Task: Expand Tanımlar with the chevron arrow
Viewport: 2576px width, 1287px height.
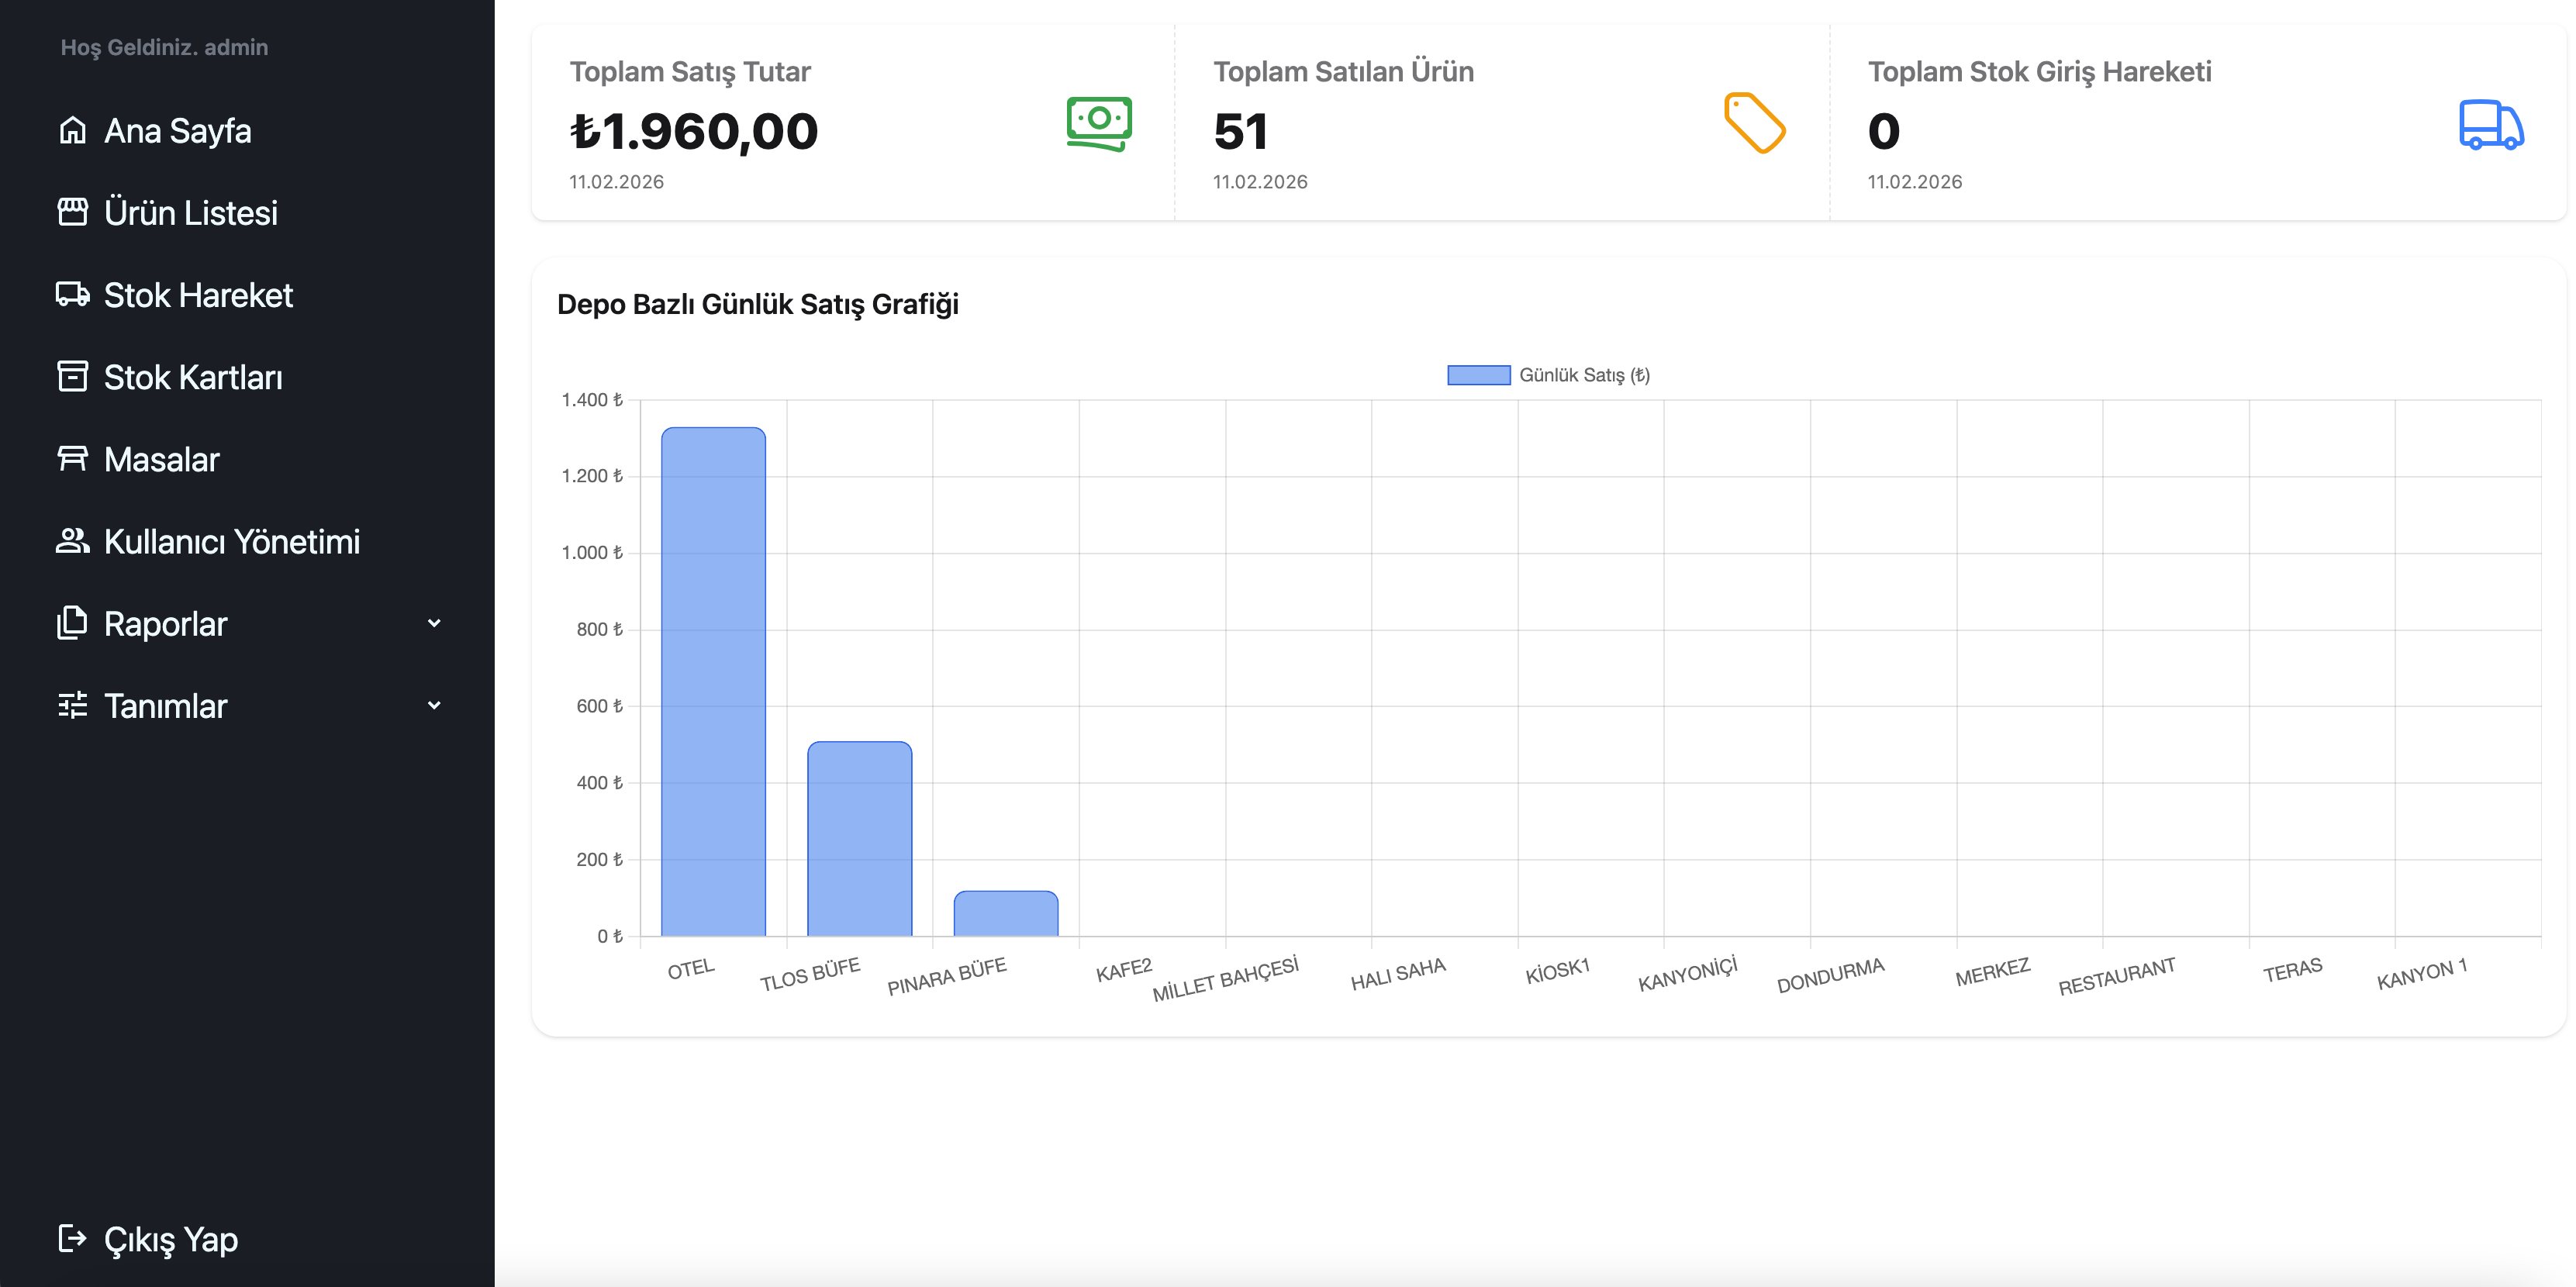Action: (x=434, y=705)
